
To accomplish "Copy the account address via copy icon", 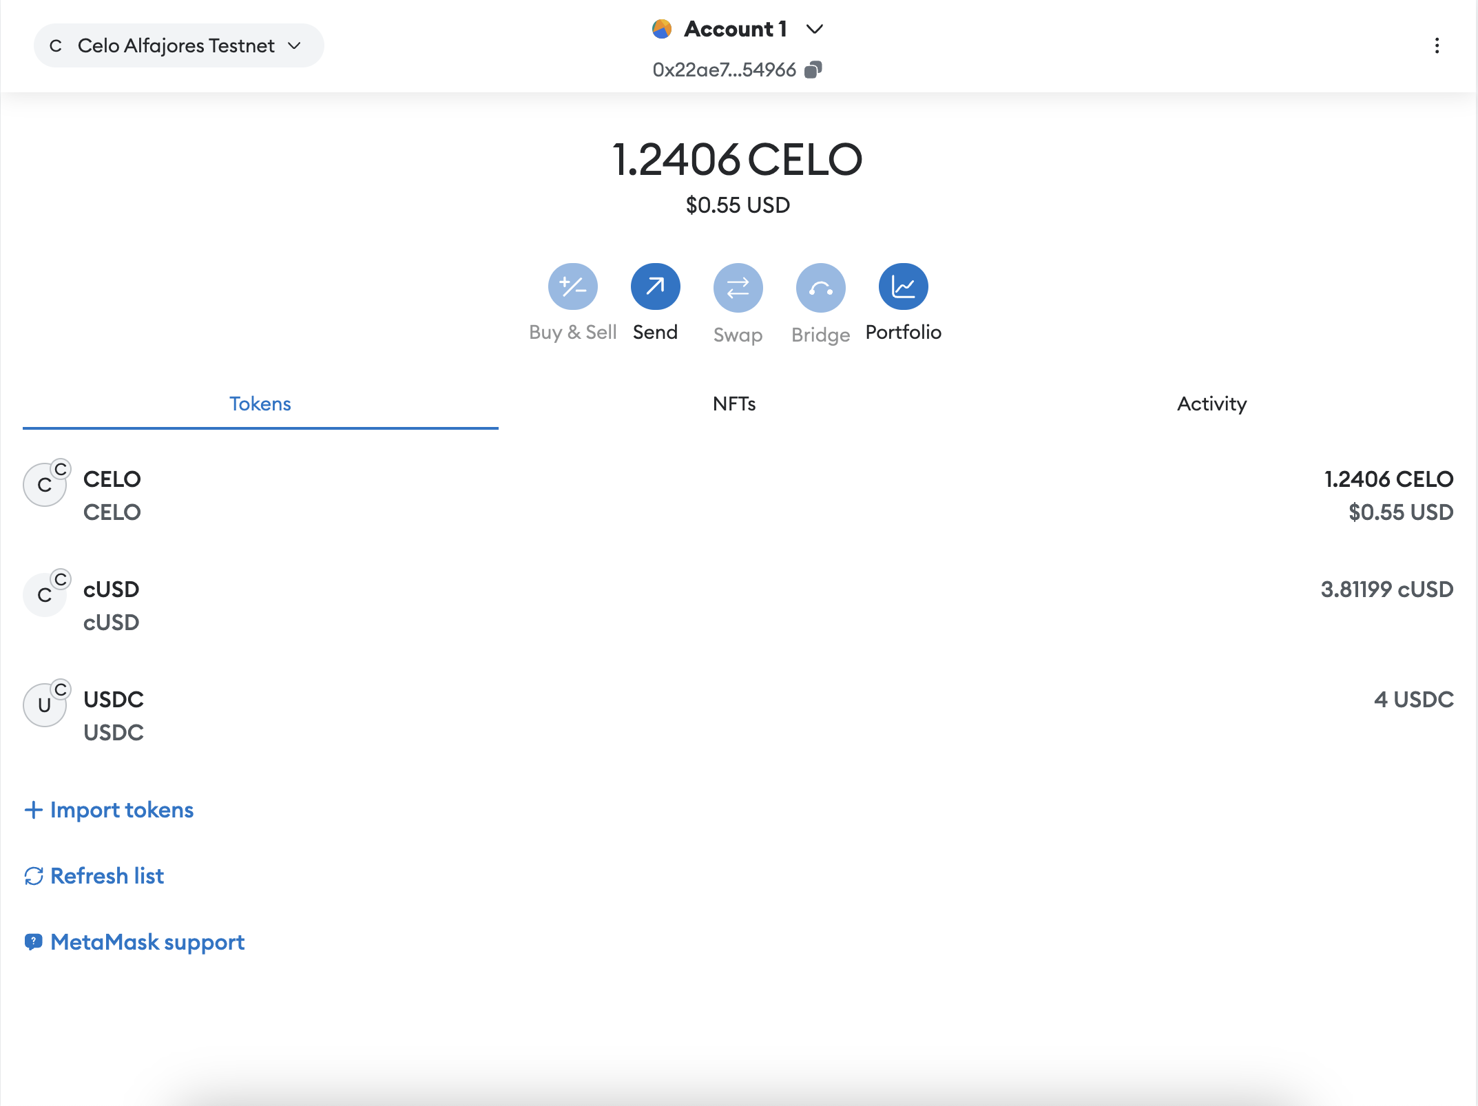I will tap(813, 70).
